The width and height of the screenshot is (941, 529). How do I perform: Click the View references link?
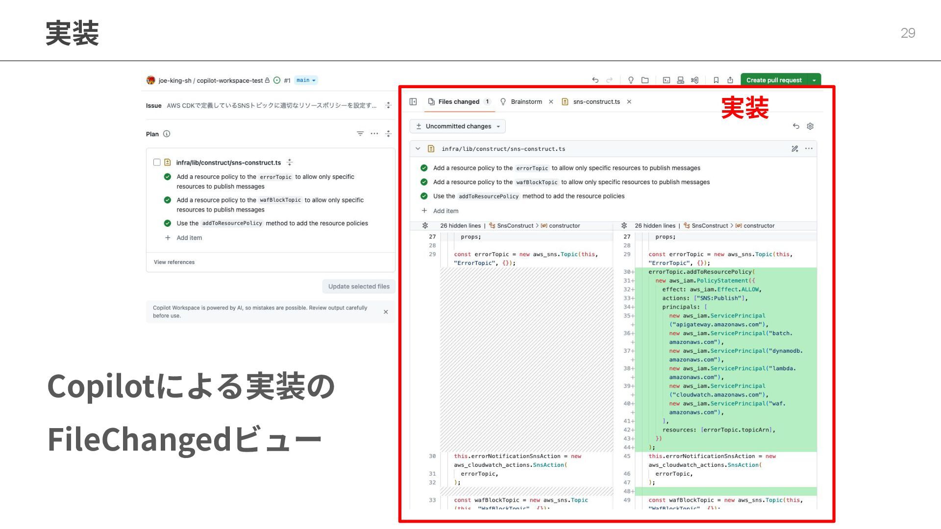tap(174, 263)
